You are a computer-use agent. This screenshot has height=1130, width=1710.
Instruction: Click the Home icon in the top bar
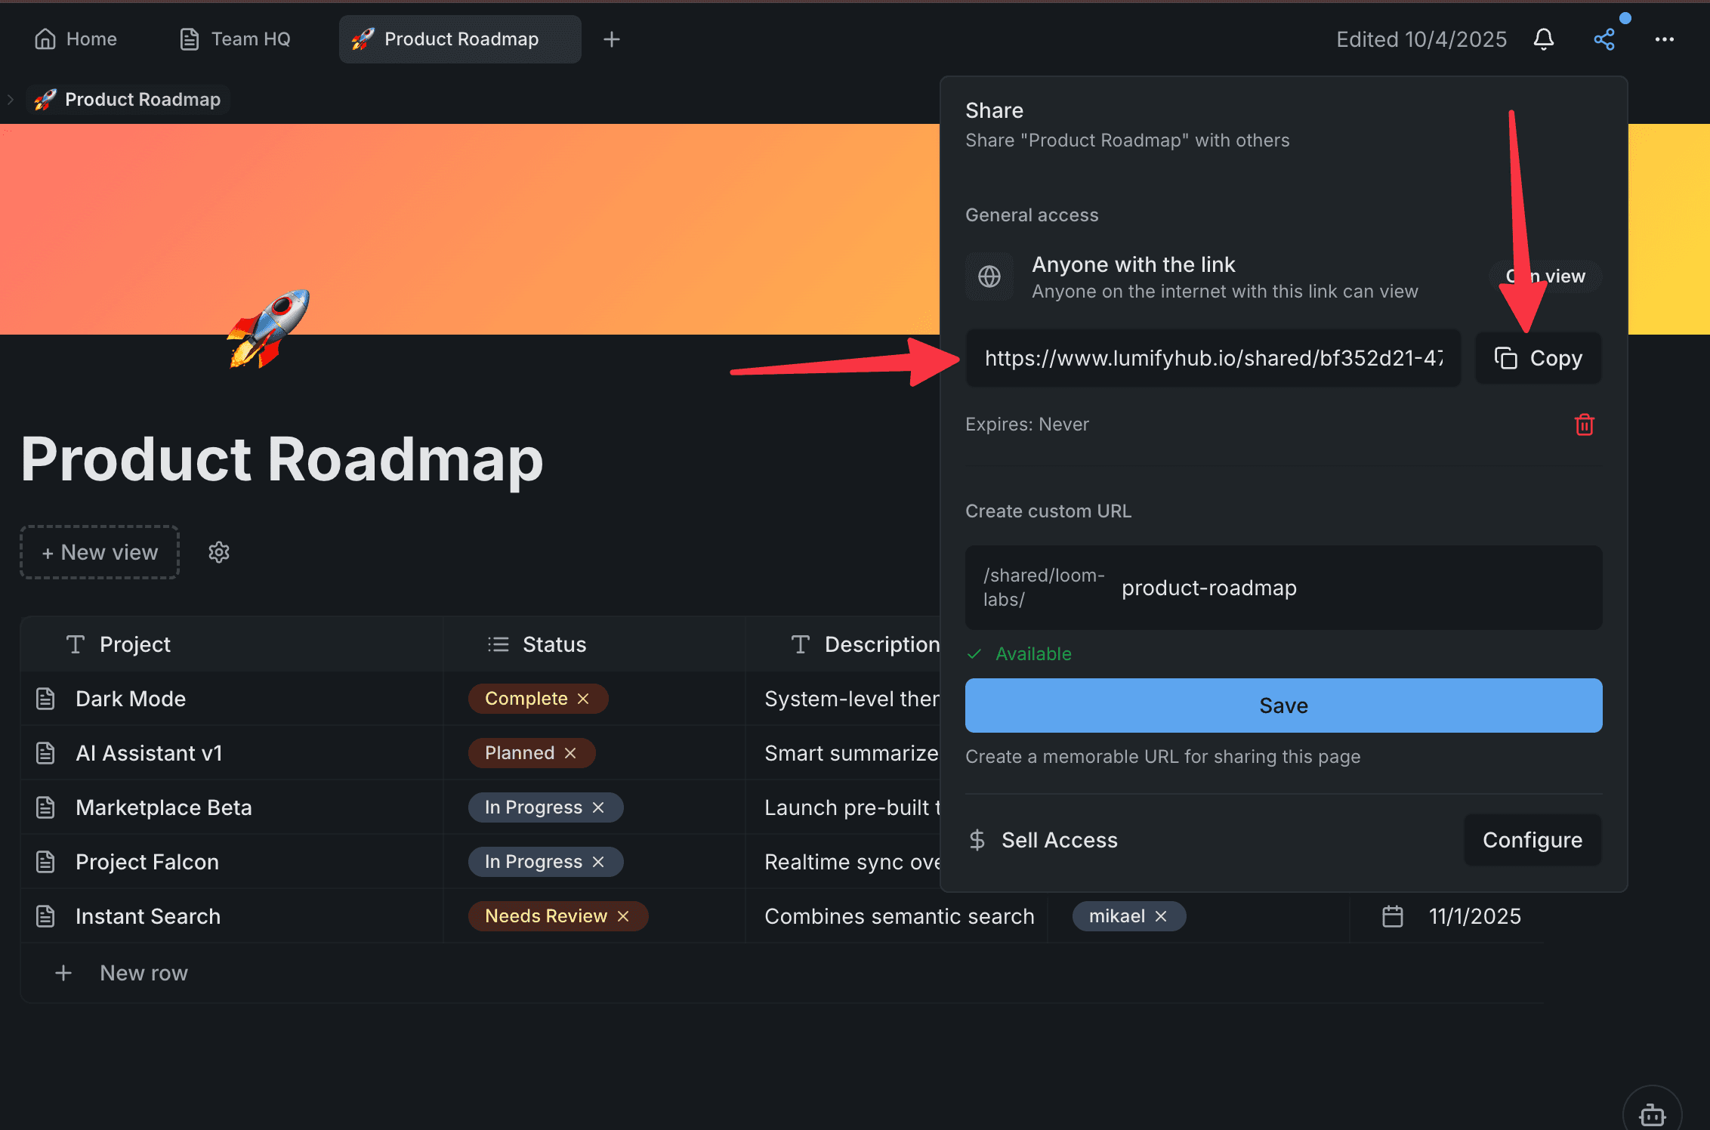45,39
